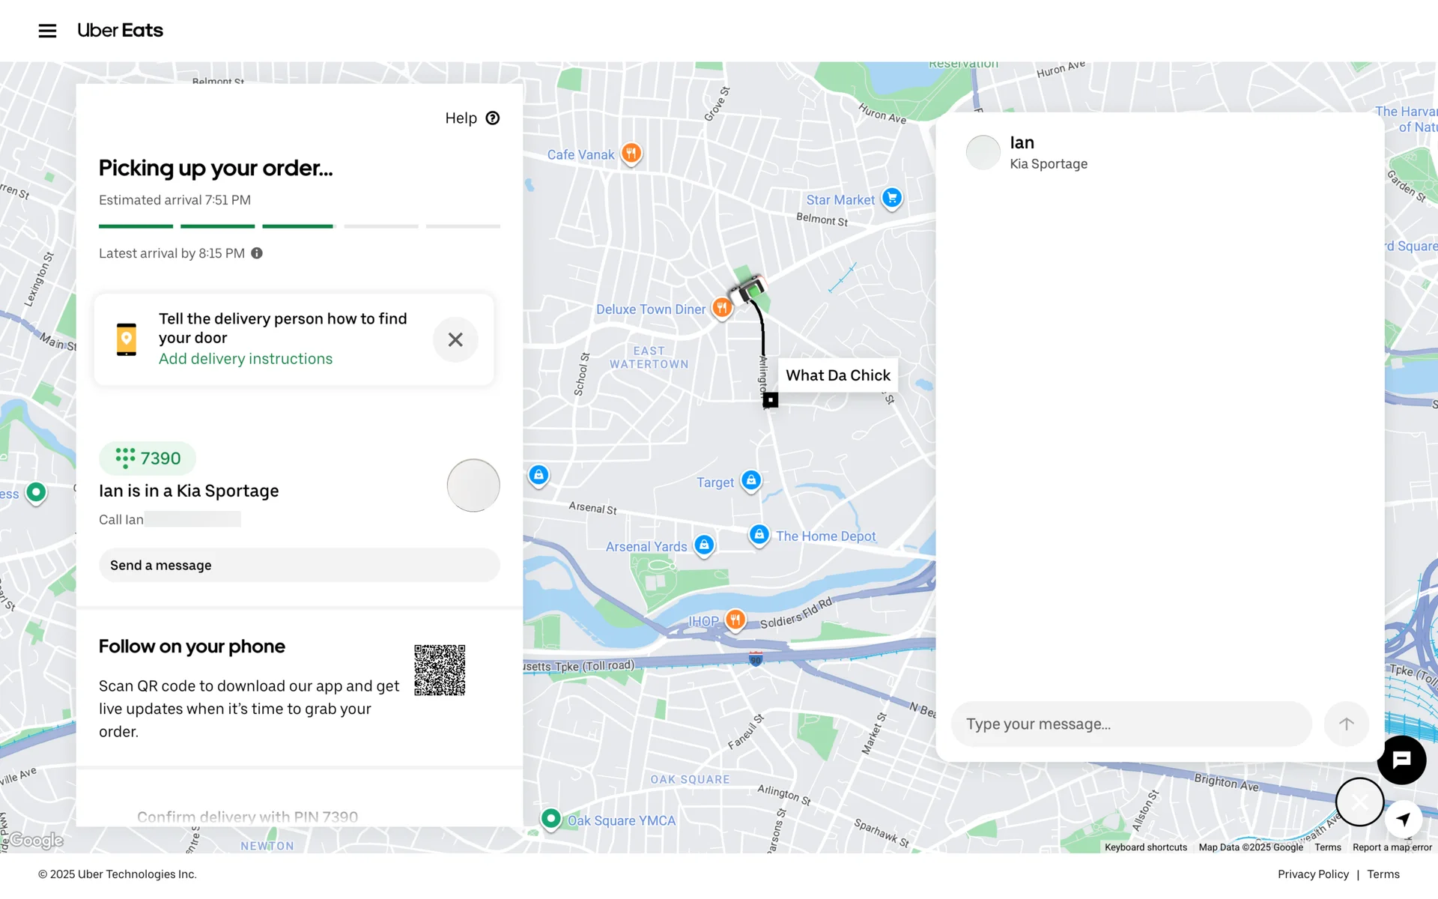Click Report a map error
Screen dimensions: 1438x899
[x=1392, y=847]
